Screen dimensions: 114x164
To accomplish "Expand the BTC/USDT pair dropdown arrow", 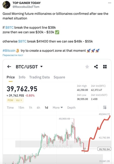I will pos(41,66).
